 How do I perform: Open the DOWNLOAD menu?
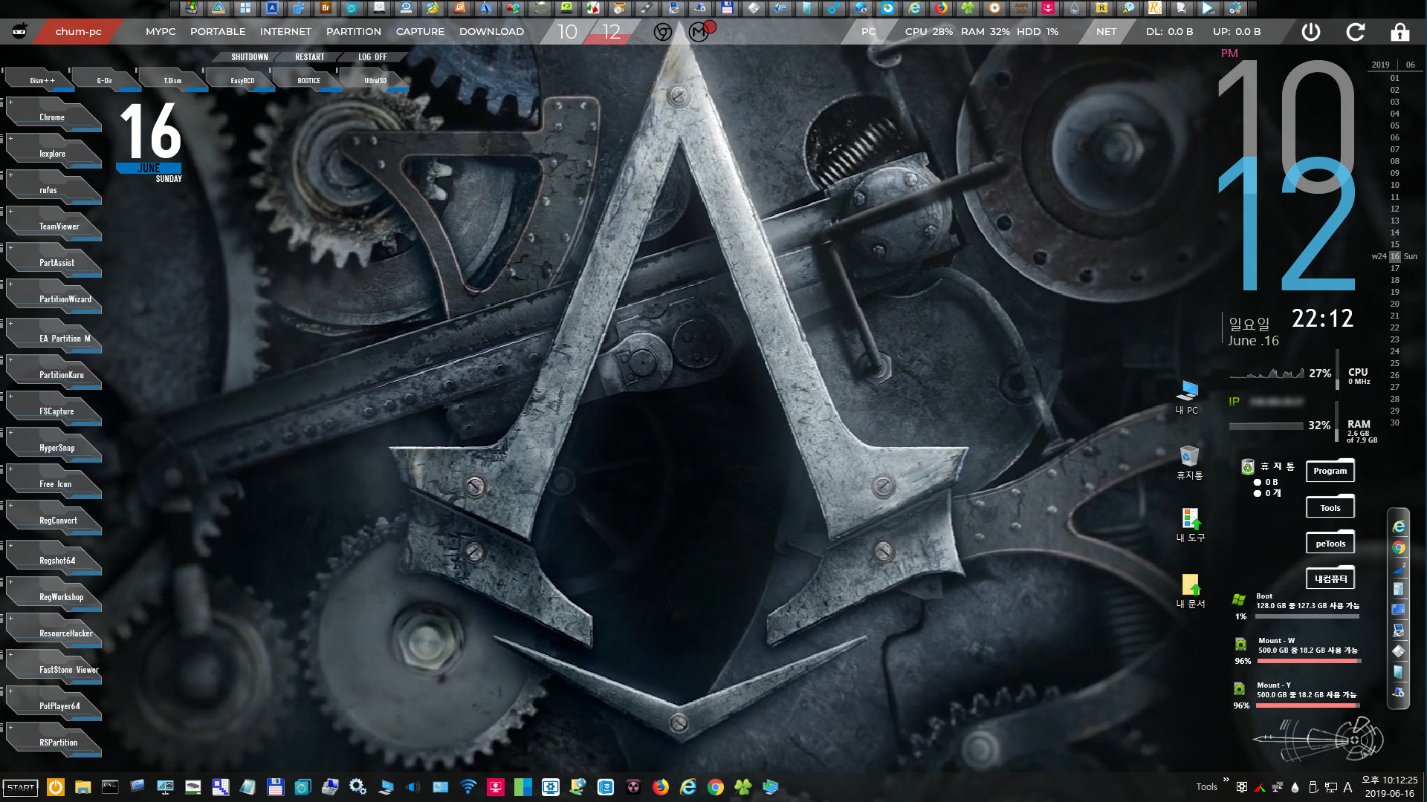(x=491, y=32)
